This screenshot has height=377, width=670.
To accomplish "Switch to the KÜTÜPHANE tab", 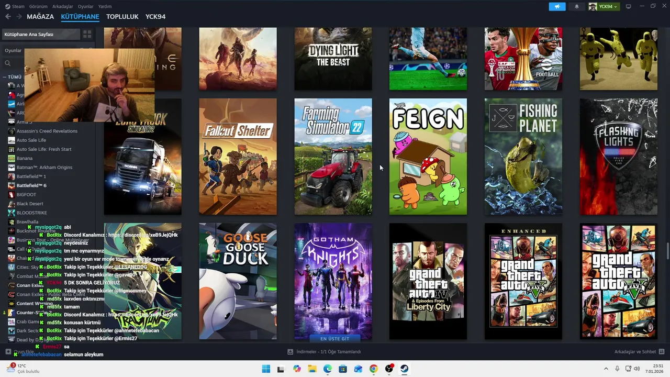I will (80, 17).
